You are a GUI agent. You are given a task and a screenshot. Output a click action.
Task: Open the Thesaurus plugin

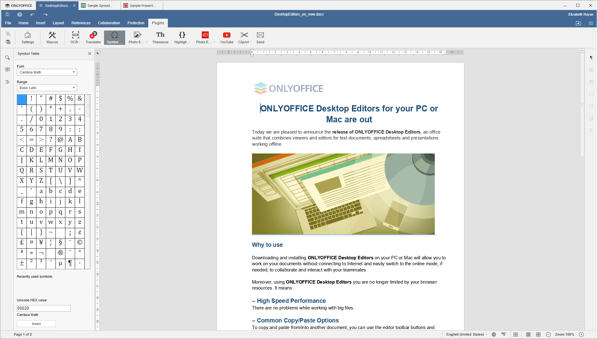click(160, 37)
